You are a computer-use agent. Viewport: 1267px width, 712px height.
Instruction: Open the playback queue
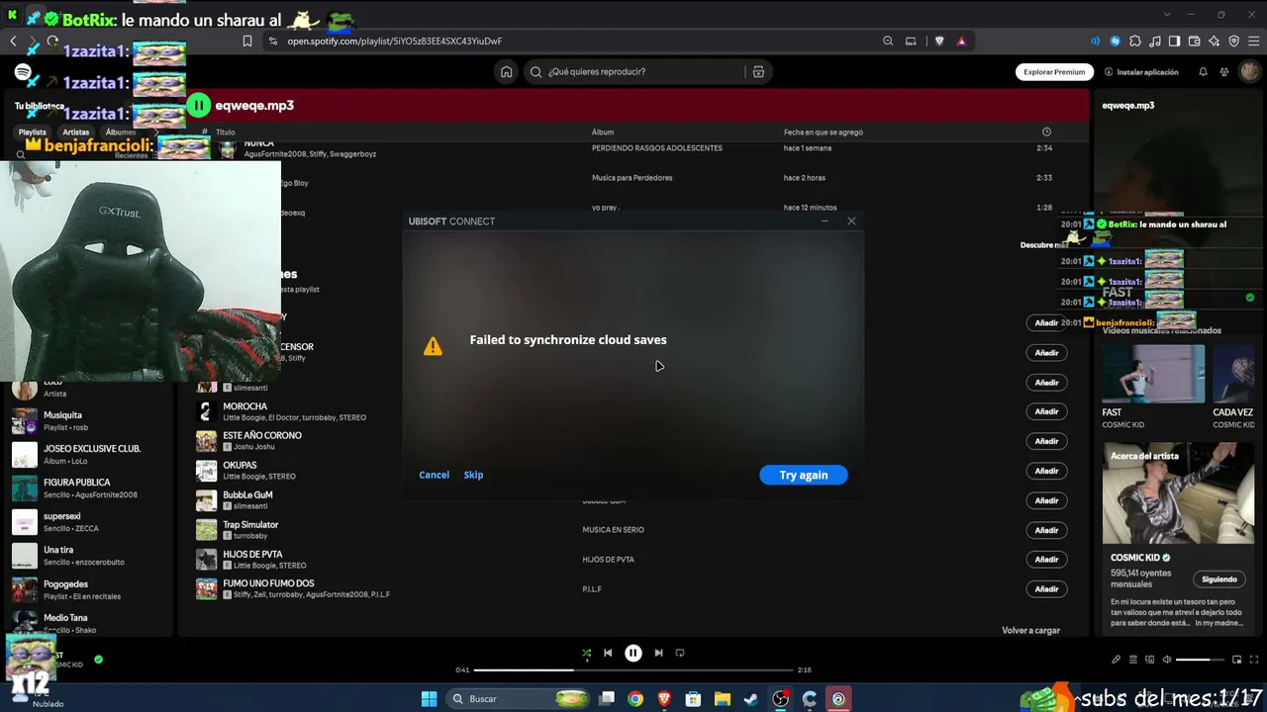tap(1132, 660)
